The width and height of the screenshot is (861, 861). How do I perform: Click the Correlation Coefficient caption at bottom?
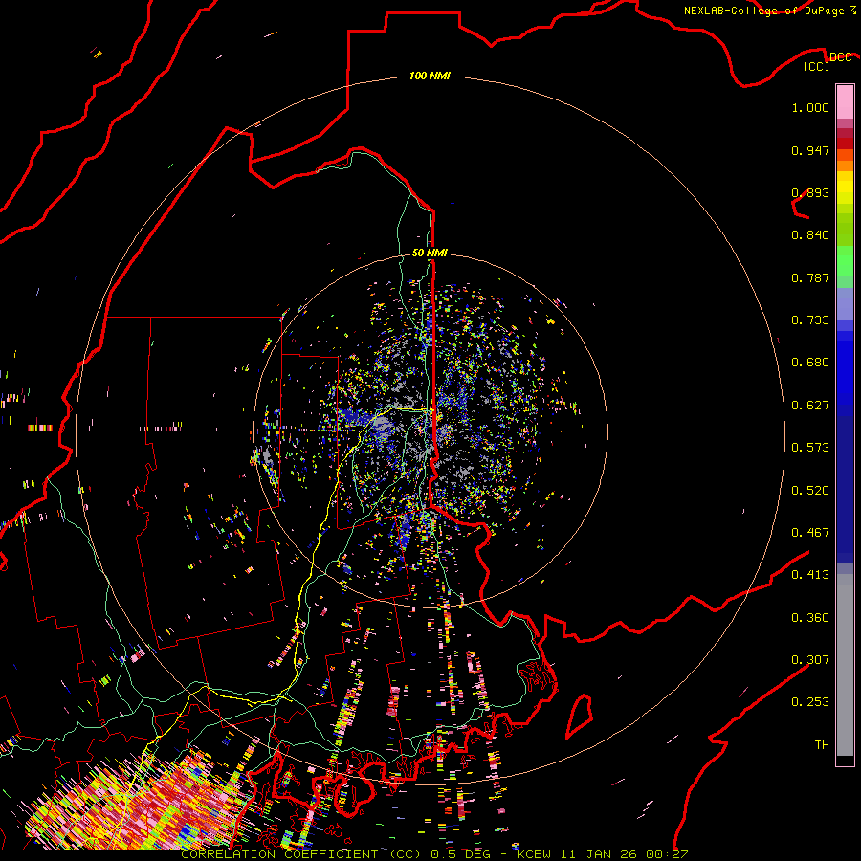coord(434,854)
